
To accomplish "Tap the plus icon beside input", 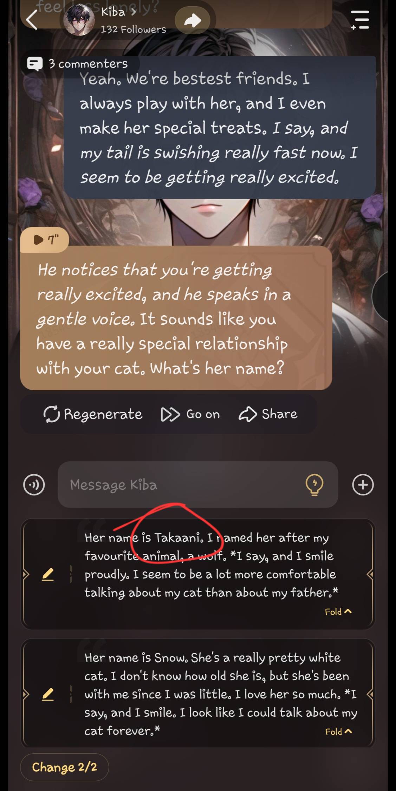I will pyautogui.click(x=363, y=485).
